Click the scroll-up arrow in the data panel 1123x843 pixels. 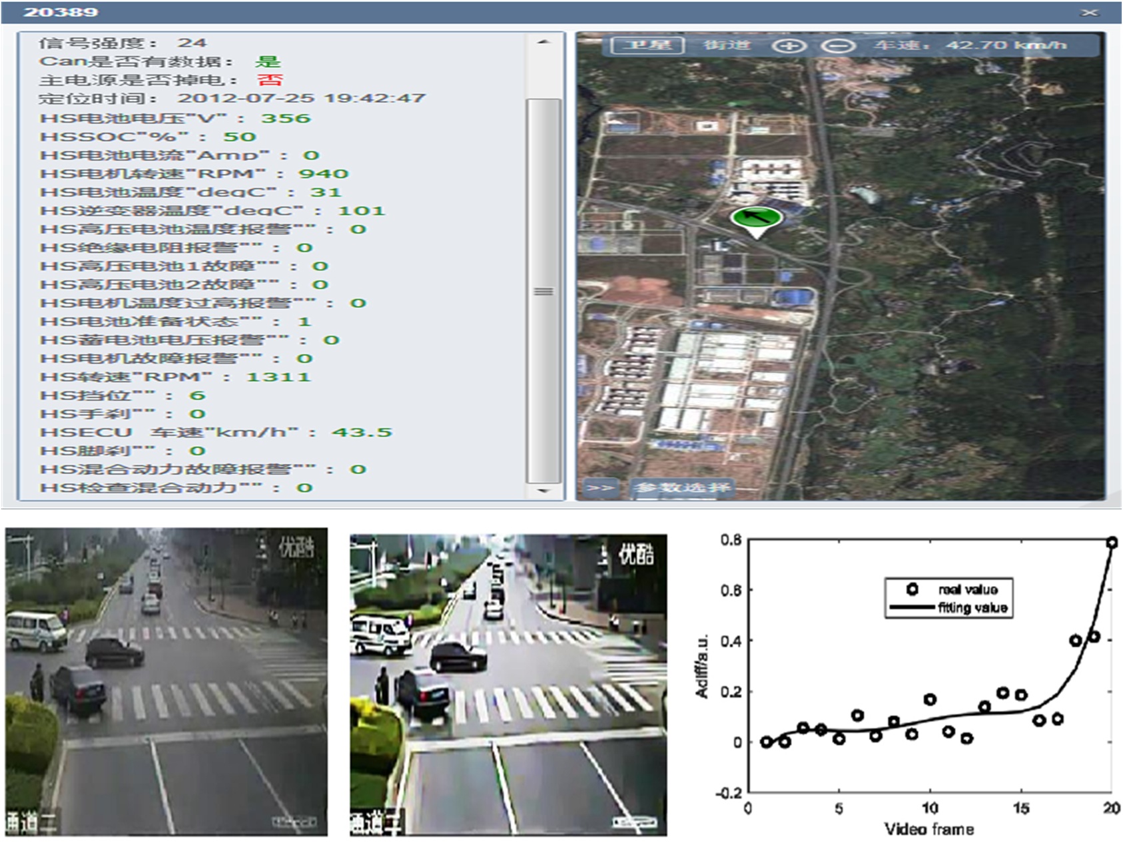[x=544, y=42]
